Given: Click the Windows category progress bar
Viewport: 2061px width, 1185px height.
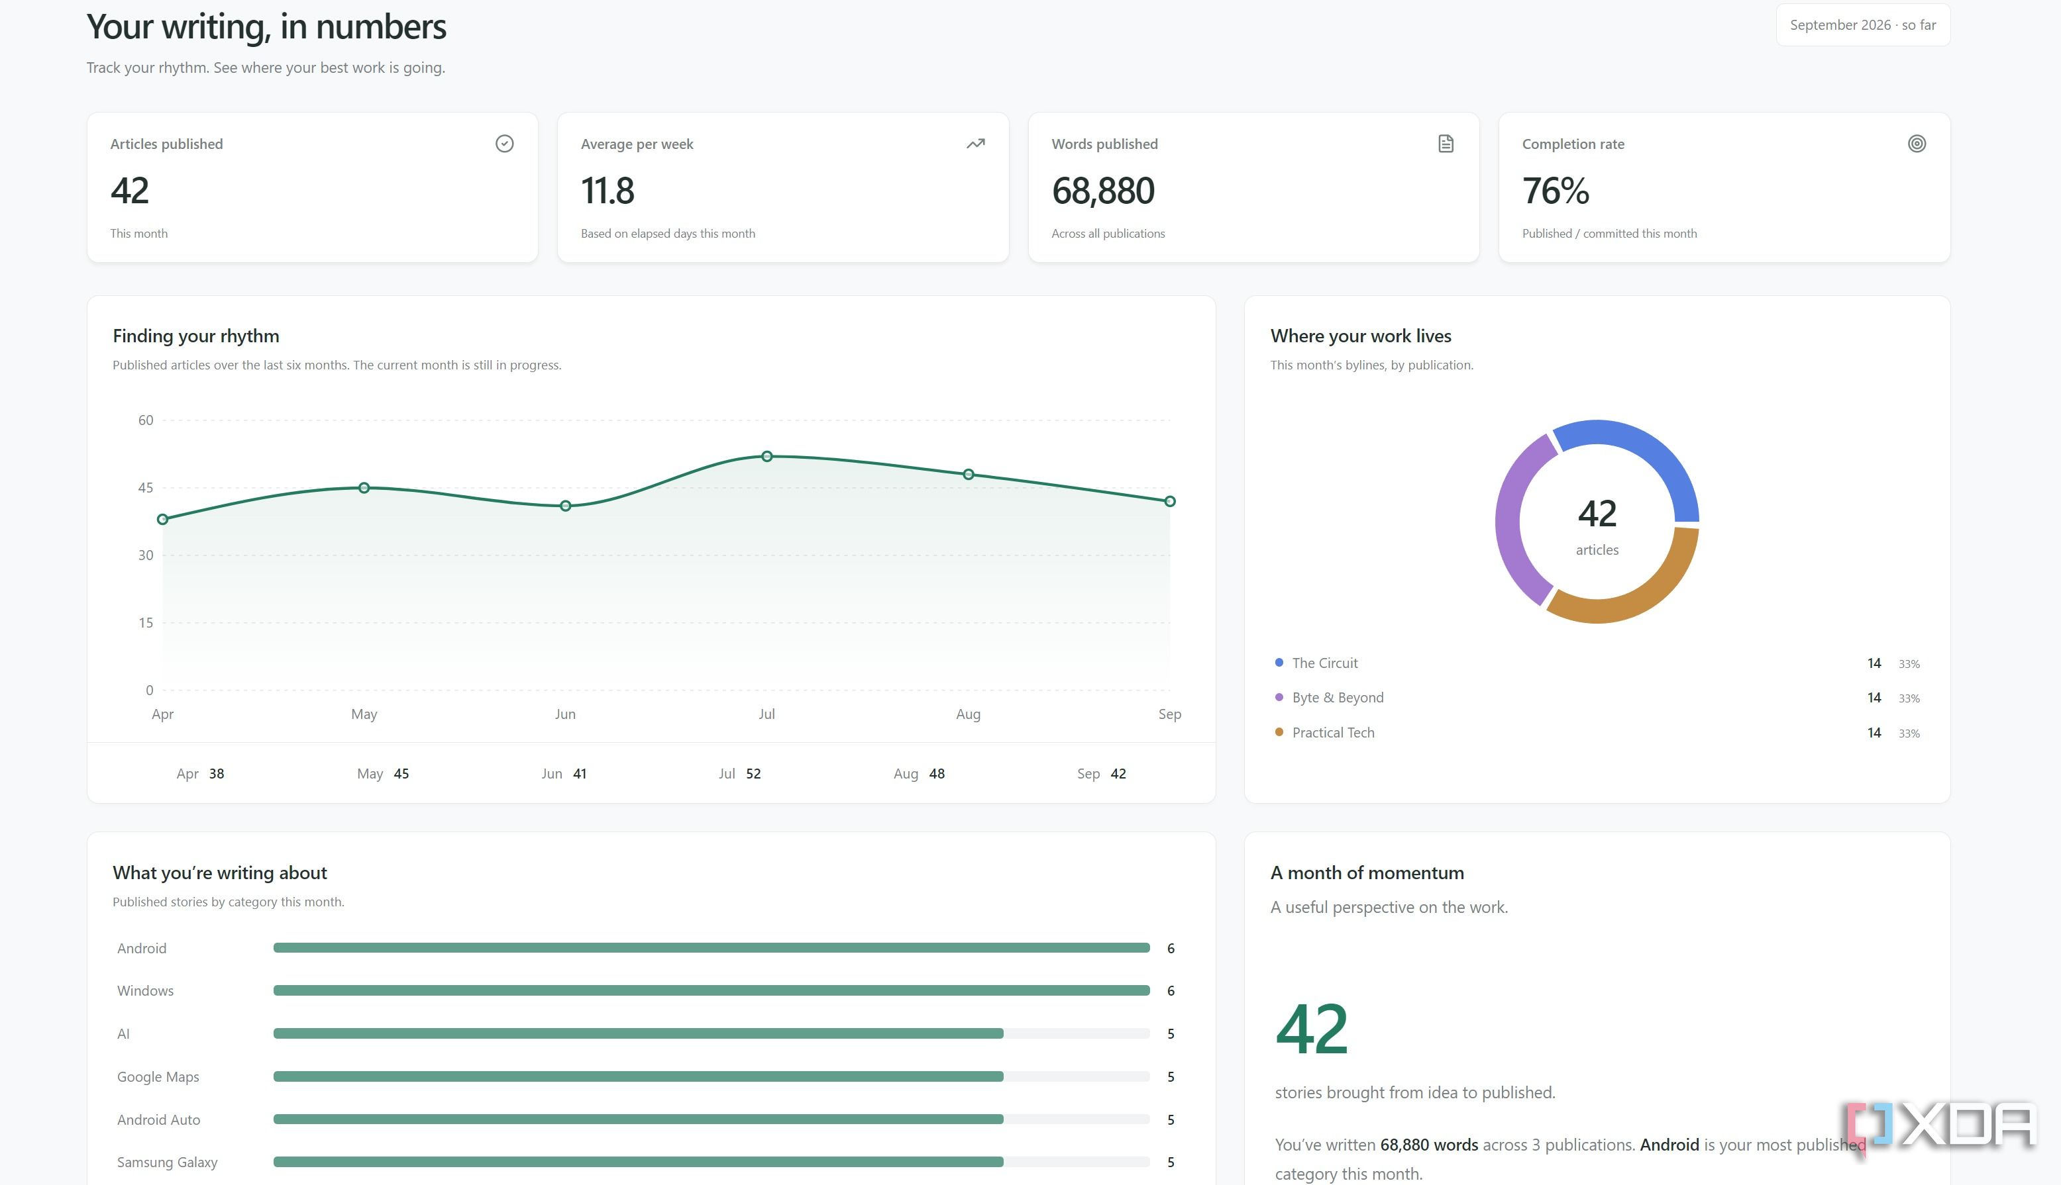Looking at the screenshot, I should coord(711,990).
